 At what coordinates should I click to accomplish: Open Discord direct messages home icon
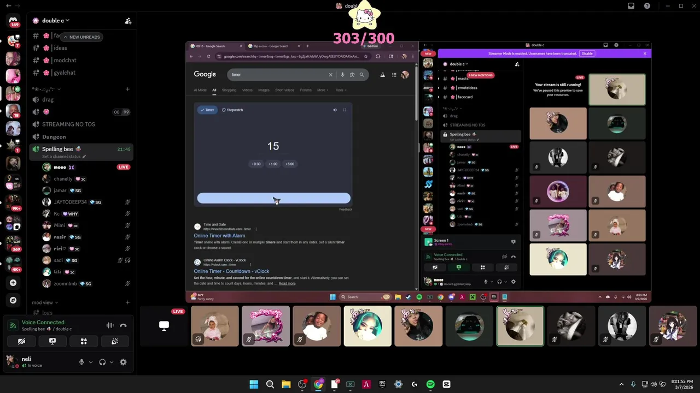[13, 20]
